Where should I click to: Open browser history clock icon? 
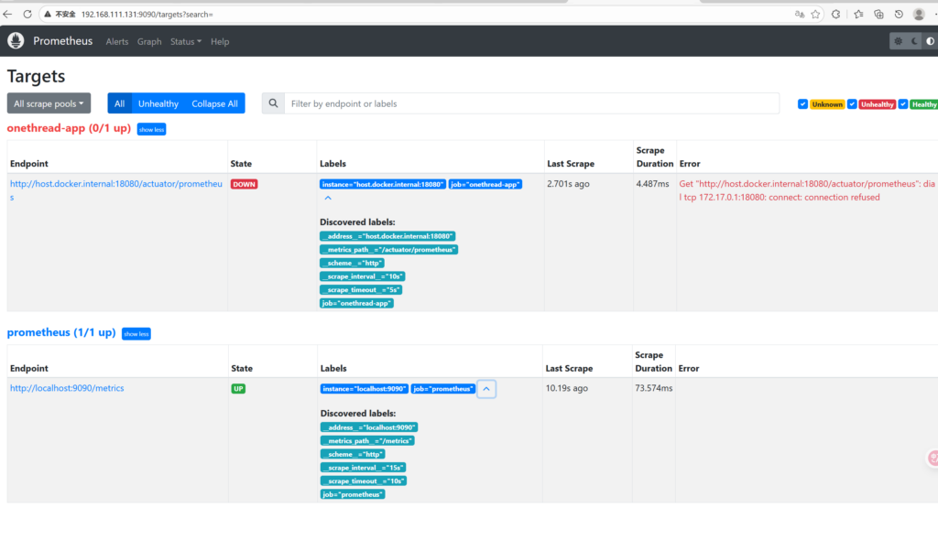pyautogui.click(x=899, y=14)
